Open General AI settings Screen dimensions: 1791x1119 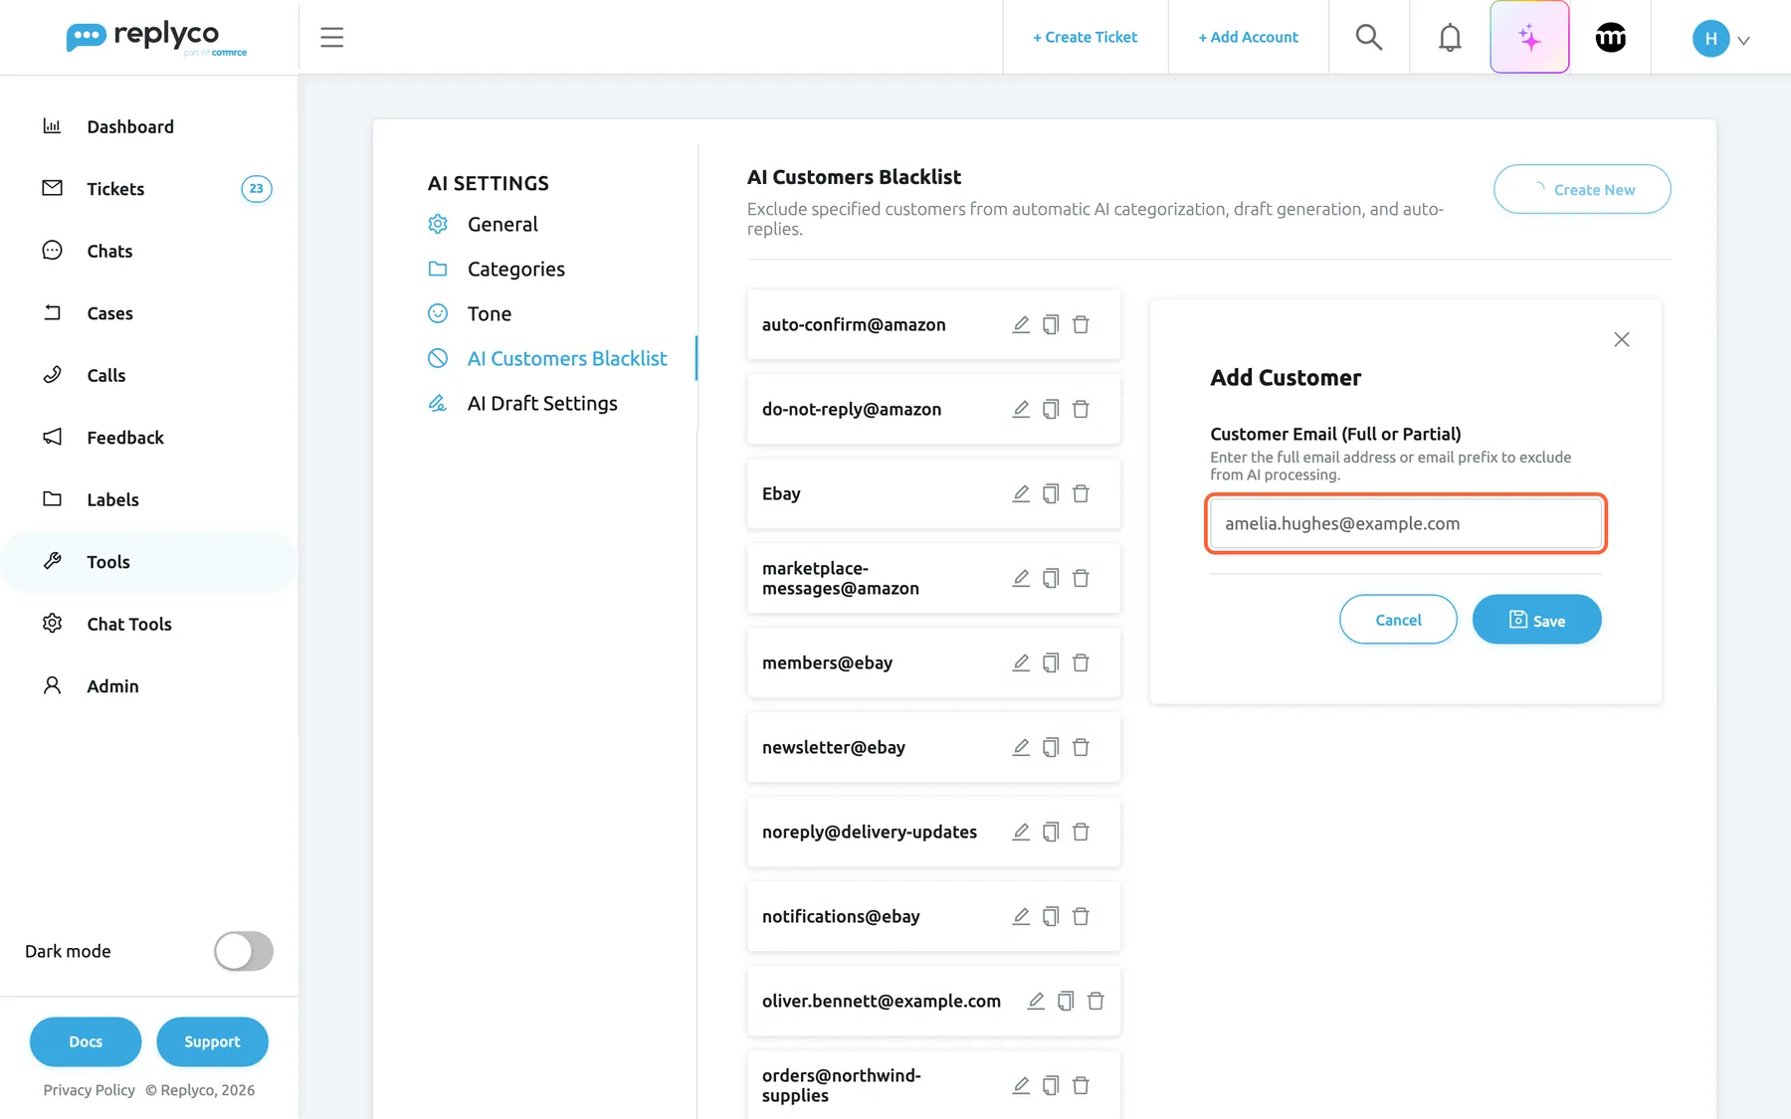502,224
